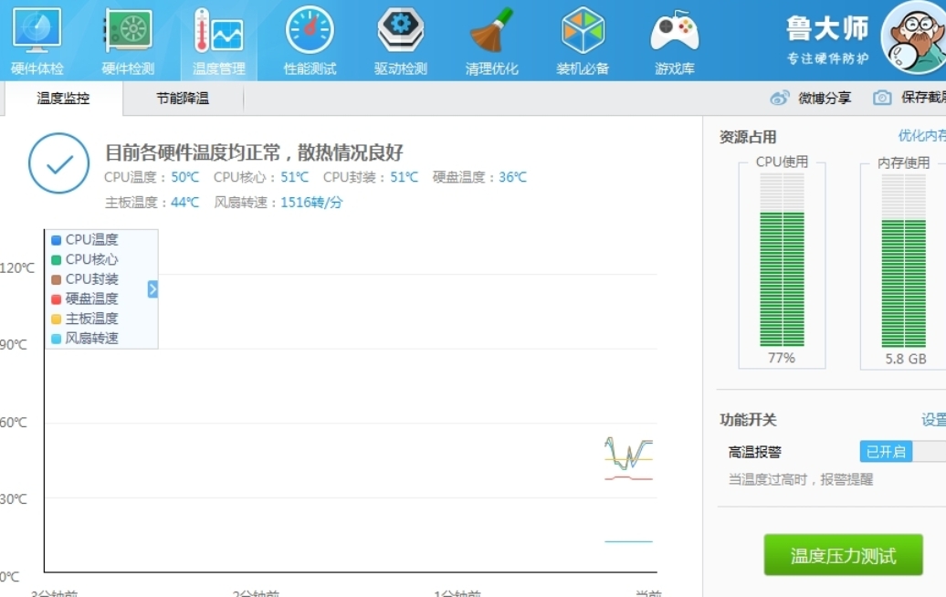The height and width of the screenshot is (597, 946).
Task: Start 清理优化 cleanup optimization
Action: (x=490, y=37)
